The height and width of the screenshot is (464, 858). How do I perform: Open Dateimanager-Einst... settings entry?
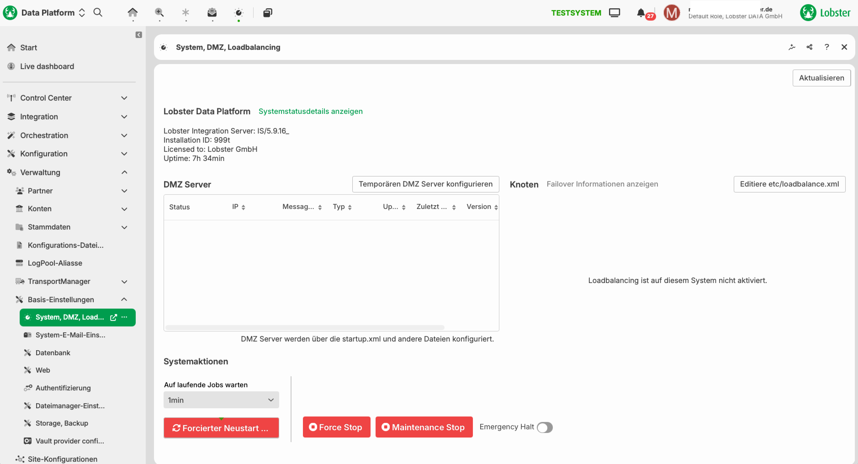(70, 406)
